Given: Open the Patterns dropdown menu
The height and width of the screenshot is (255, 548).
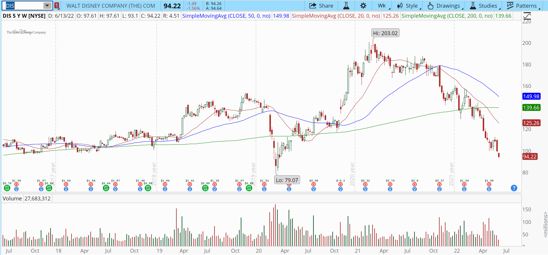Looking at the screenshot, I should (x=522, y=6).
